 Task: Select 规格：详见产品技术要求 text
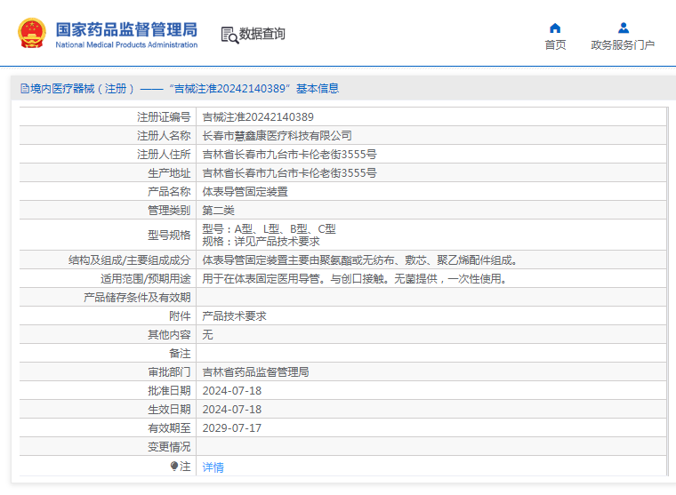coord(262,241)
